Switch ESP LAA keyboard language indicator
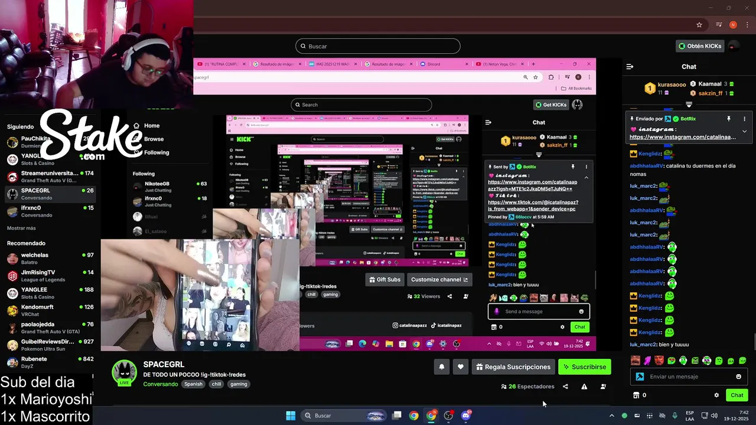Viewport: 756px width, 425px height. click(x=690, y=416)
